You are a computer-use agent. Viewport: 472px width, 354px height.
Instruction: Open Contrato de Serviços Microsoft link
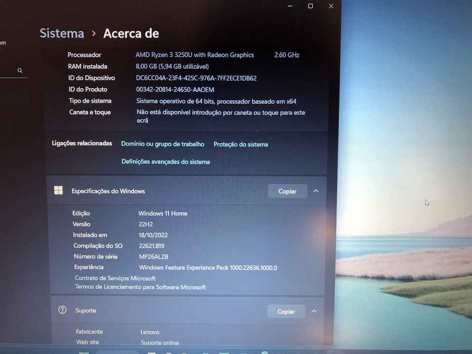tap(115, 278)
